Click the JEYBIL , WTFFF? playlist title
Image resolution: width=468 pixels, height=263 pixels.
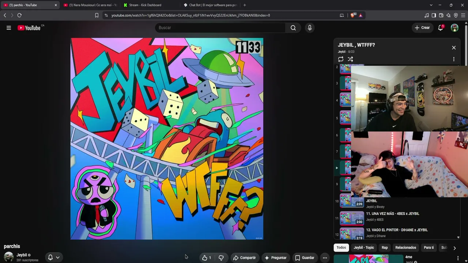(x=356, y=45)
